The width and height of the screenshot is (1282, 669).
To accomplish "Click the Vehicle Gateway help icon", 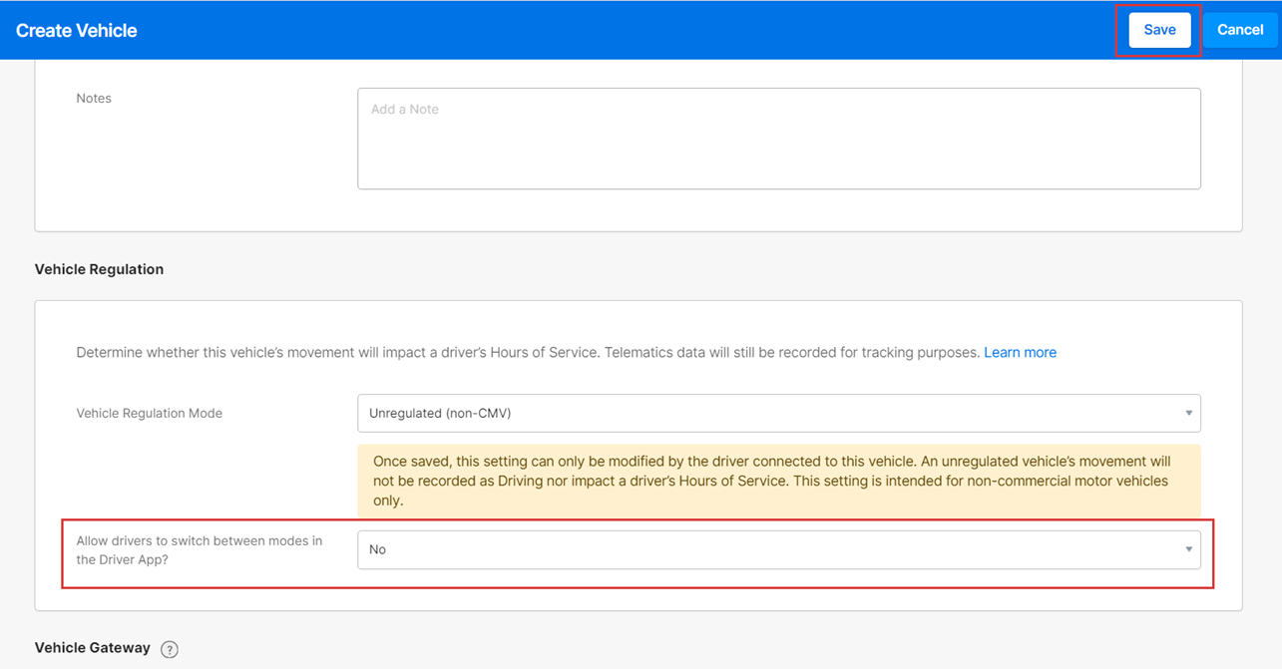I will (x=170, y=649).
